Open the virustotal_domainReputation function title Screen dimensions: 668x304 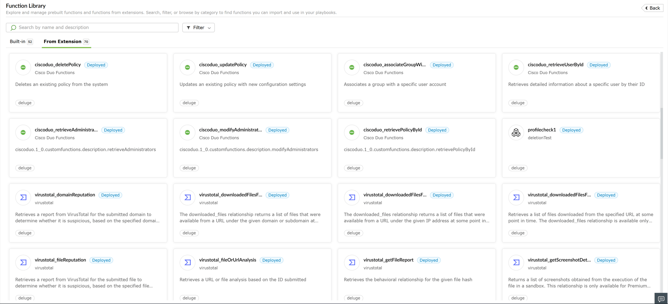[x=65, y=195]
